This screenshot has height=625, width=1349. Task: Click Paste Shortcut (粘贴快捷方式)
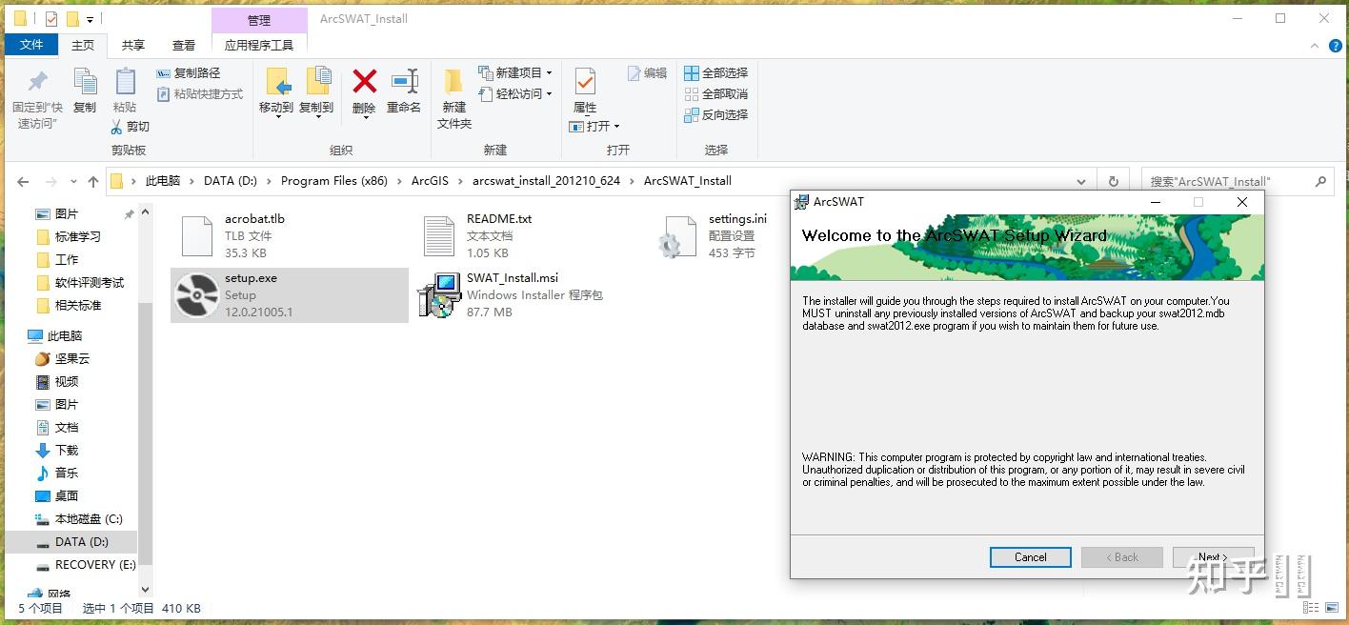199,93
